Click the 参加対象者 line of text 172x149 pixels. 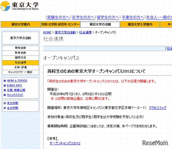coord(95,117)
